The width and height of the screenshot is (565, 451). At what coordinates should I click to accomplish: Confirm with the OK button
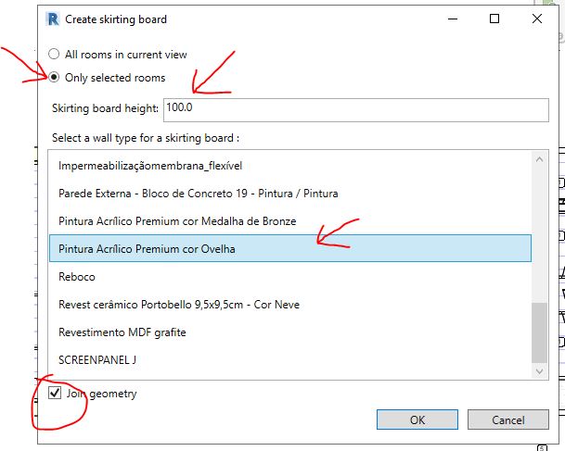tap(417, 420)
